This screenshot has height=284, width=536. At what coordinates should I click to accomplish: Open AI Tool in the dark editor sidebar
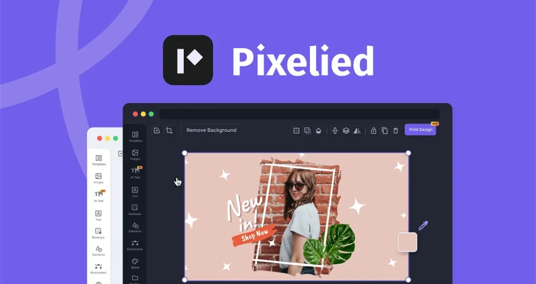[x=135, y=173]
